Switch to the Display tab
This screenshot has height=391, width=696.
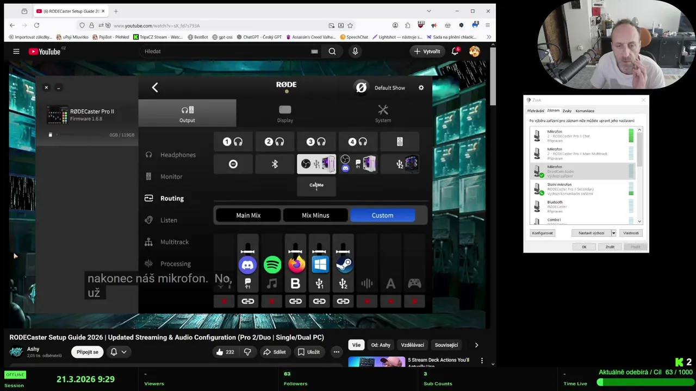[285, 113]
